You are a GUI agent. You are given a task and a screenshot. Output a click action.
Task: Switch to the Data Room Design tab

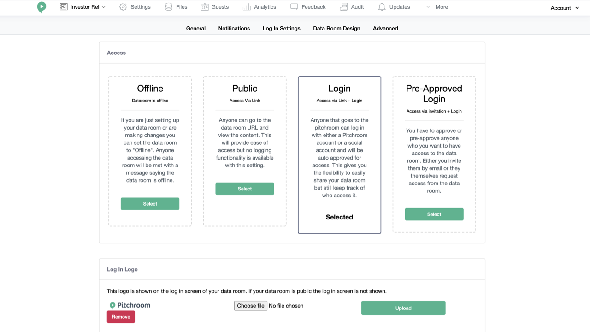[x=336, y=28]
